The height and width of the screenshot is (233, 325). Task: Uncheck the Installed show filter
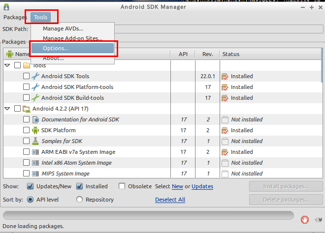80,186
